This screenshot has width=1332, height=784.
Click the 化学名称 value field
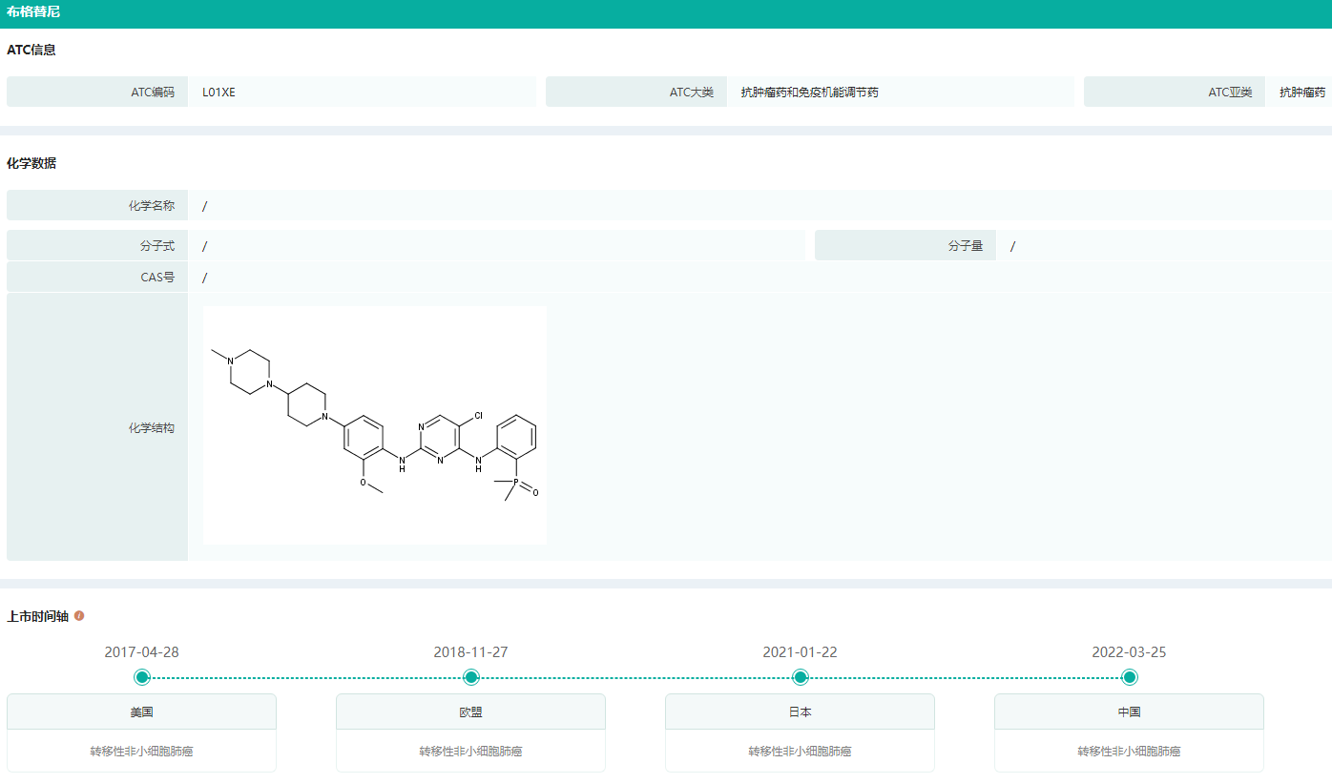(205, 206)
